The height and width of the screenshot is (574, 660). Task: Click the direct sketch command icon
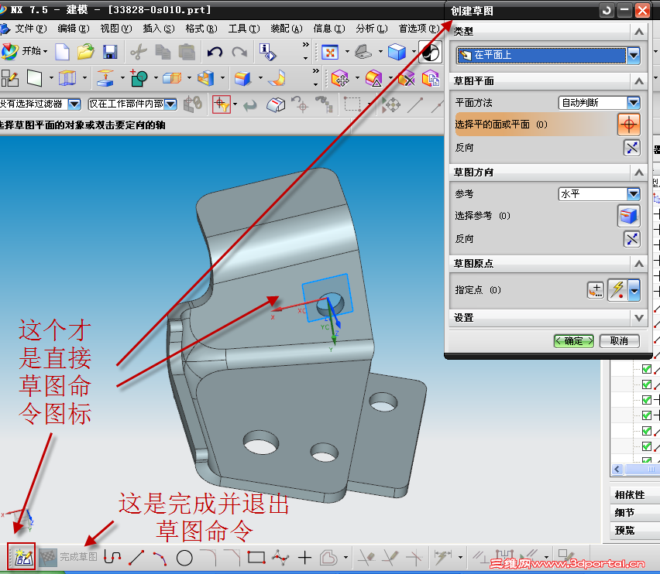pos(22,556)
